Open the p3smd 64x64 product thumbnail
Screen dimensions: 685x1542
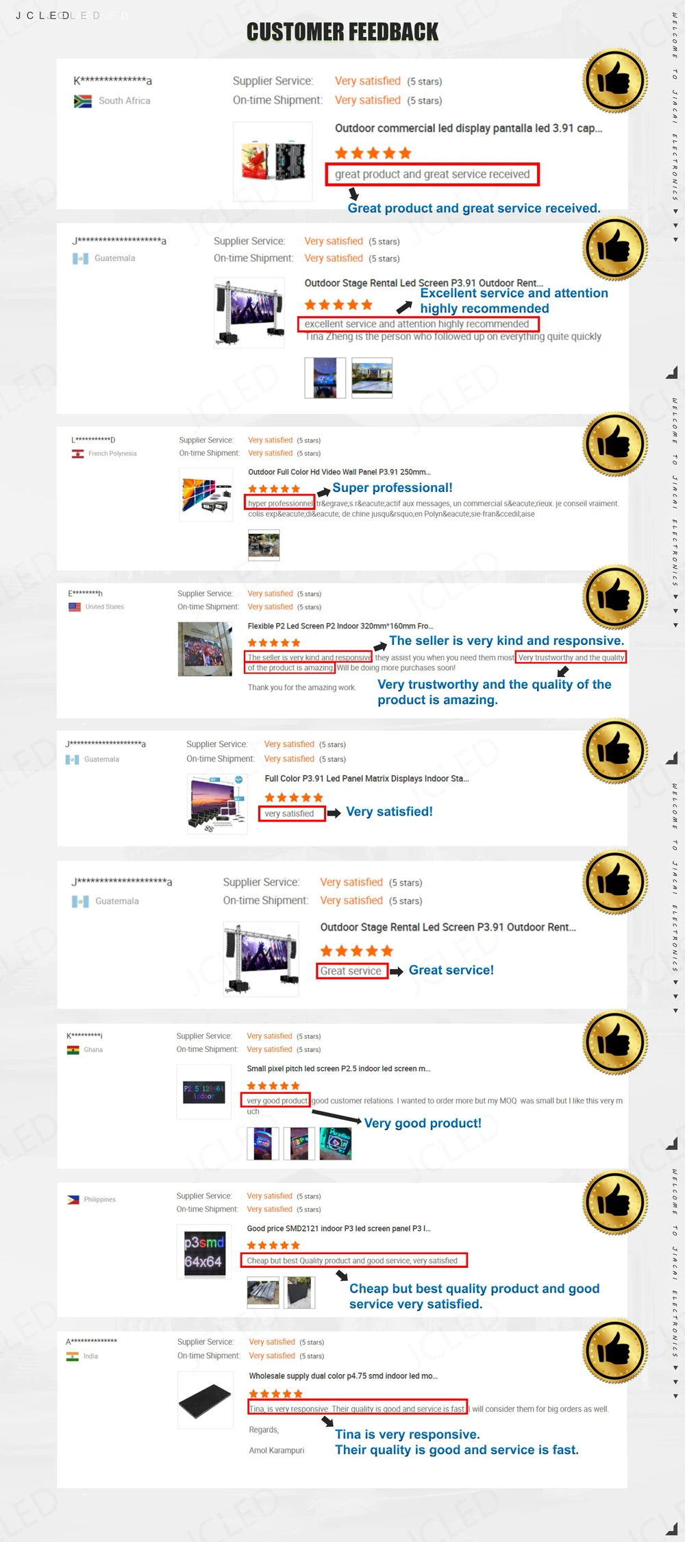point(204,1252)
